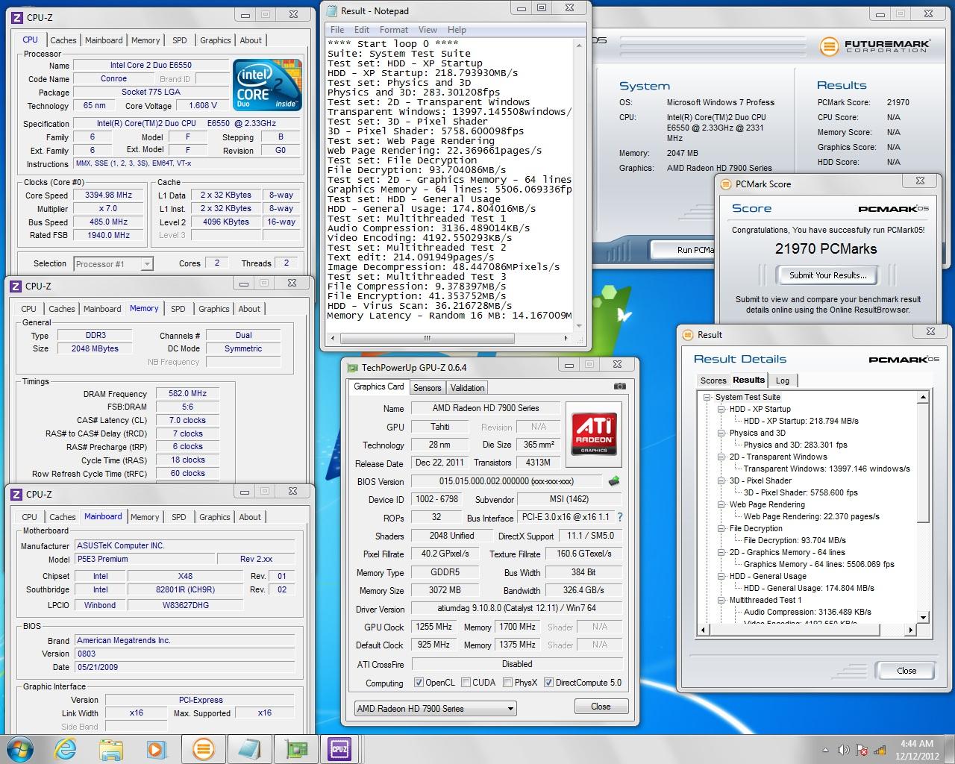Toggle the OpenCL checkbox in GPU-Z
Viewport: 955px width, 764px height.
point(419,682)
